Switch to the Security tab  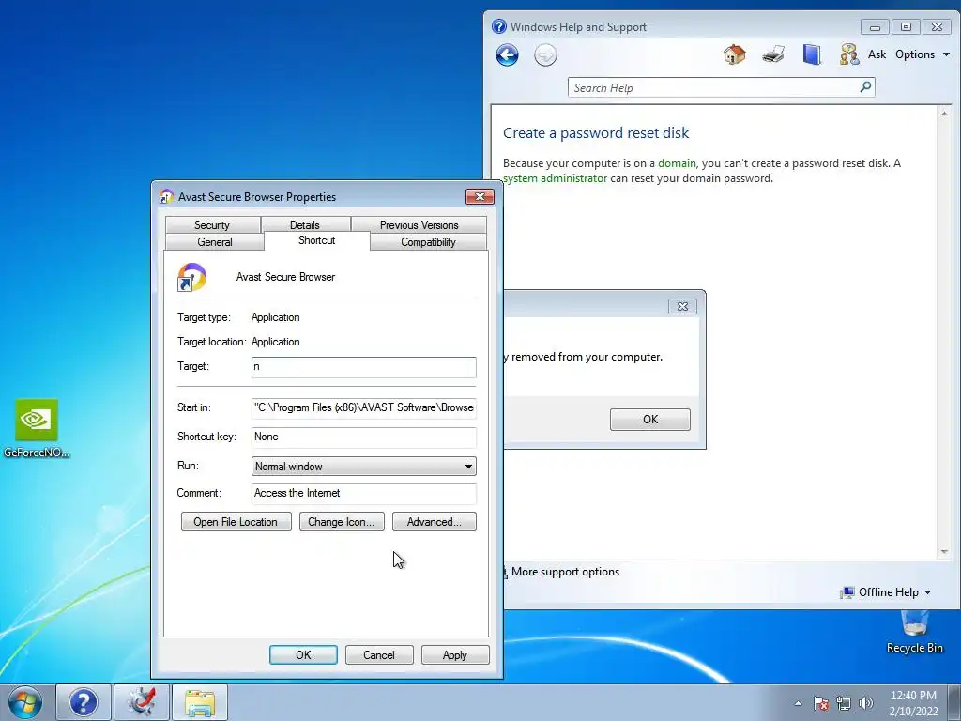[212, 225]
